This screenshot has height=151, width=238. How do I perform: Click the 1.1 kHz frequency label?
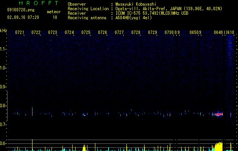tap(3, 49)
